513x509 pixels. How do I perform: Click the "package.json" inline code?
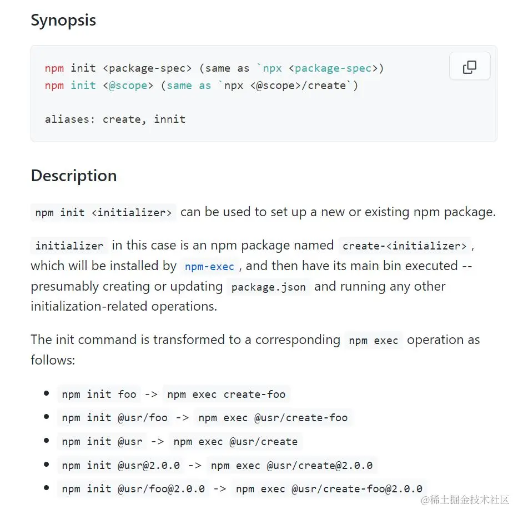coord(269,287)
